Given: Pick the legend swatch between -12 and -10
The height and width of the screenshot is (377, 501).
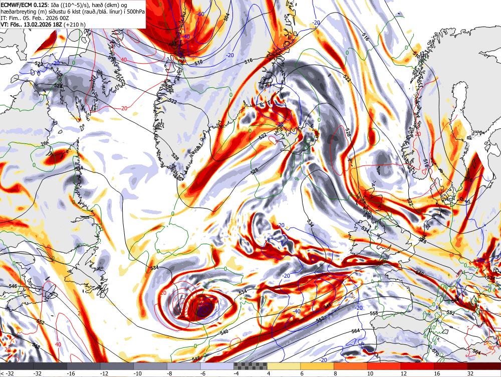Looking at the screenshot, I should [117, 366].
